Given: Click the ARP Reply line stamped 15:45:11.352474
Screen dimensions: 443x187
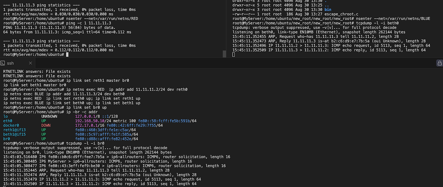Looking at the screenshot, I should point(100,175).
